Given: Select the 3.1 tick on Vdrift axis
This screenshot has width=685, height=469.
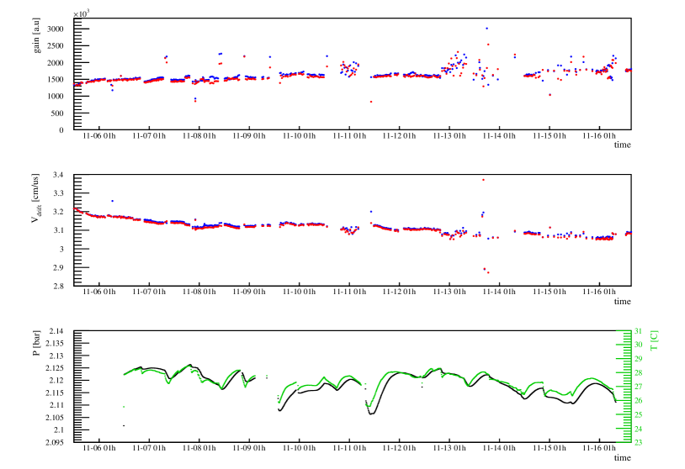Looking at the screenshot, I should coord(58,230).
